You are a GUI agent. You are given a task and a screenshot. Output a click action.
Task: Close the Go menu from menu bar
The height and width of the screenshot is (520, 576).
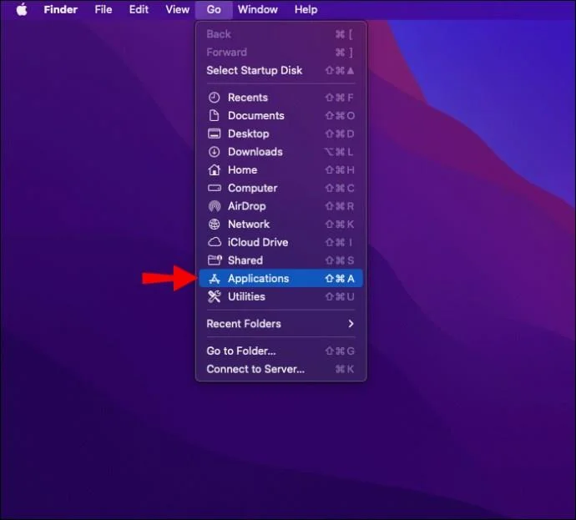point(214,9)
